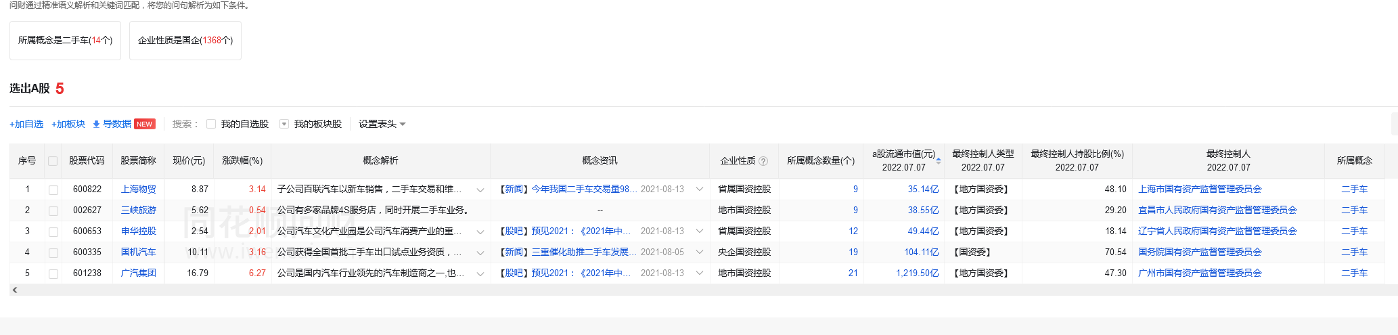Click the 所属概念数量(个) column header

[x=821, y=161]
